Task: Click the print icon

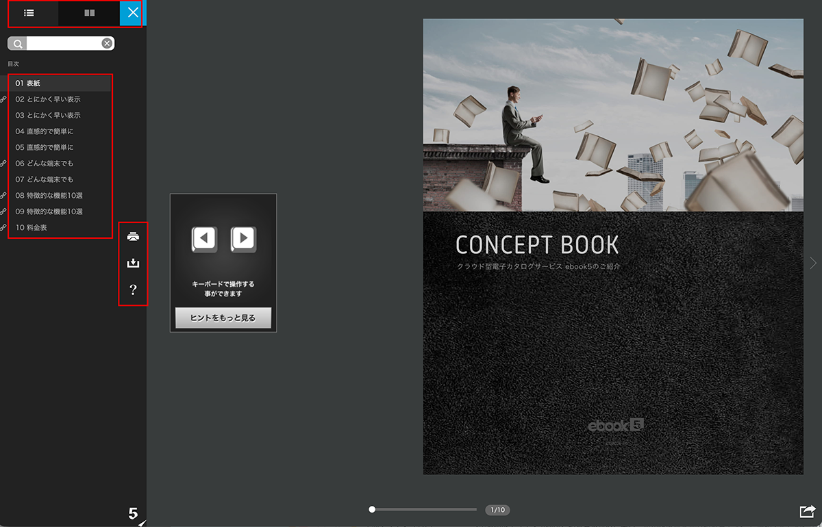Action: coord(134,237)
